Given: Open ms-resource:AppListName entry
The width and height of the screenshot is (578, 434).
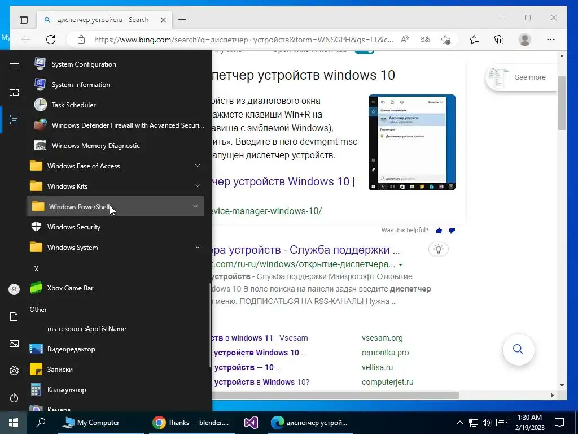Looking at the screenshot, I should click(115, 328).
